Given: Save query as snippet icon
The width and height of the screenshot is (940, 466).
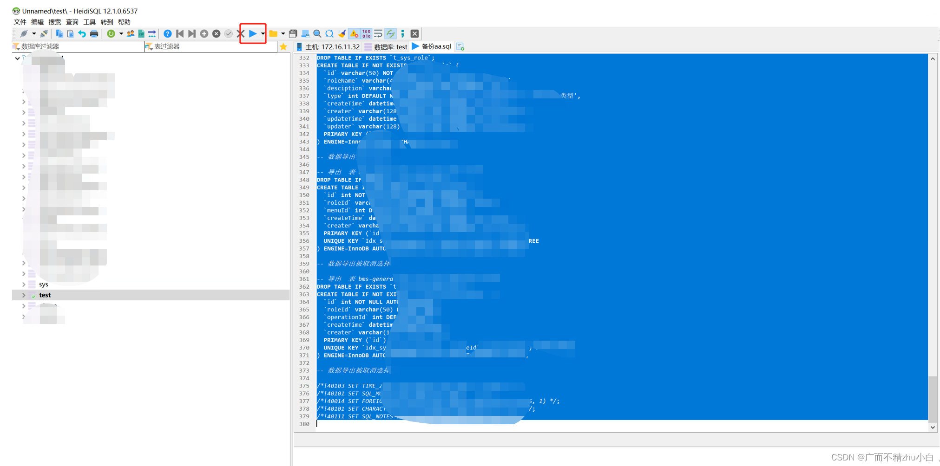Looking at the screenshot, I should pos(305,33).
